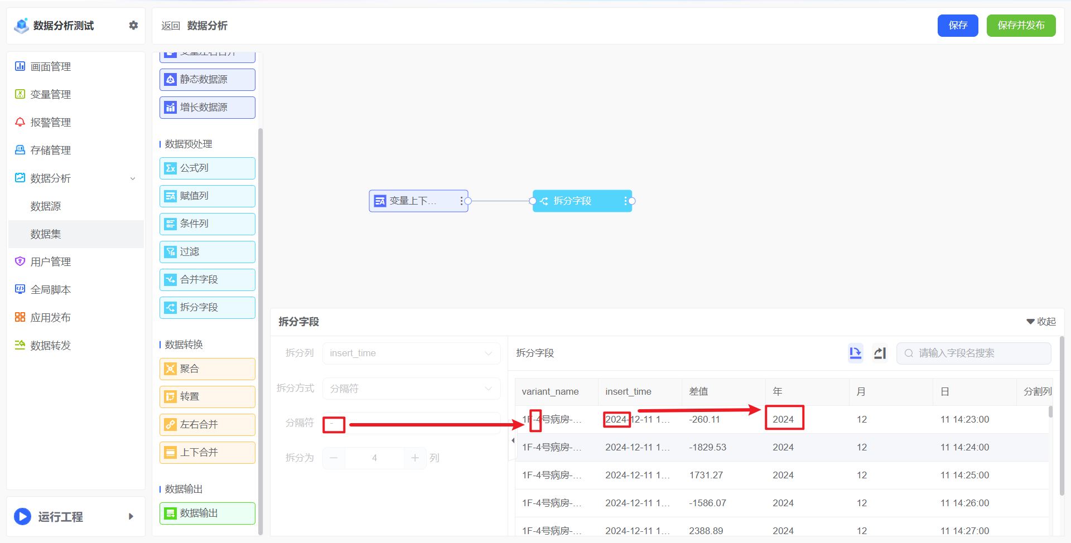Collapse the panel using 收起
Viewport: 1071px width, 543px height.
coord(1040,321)
